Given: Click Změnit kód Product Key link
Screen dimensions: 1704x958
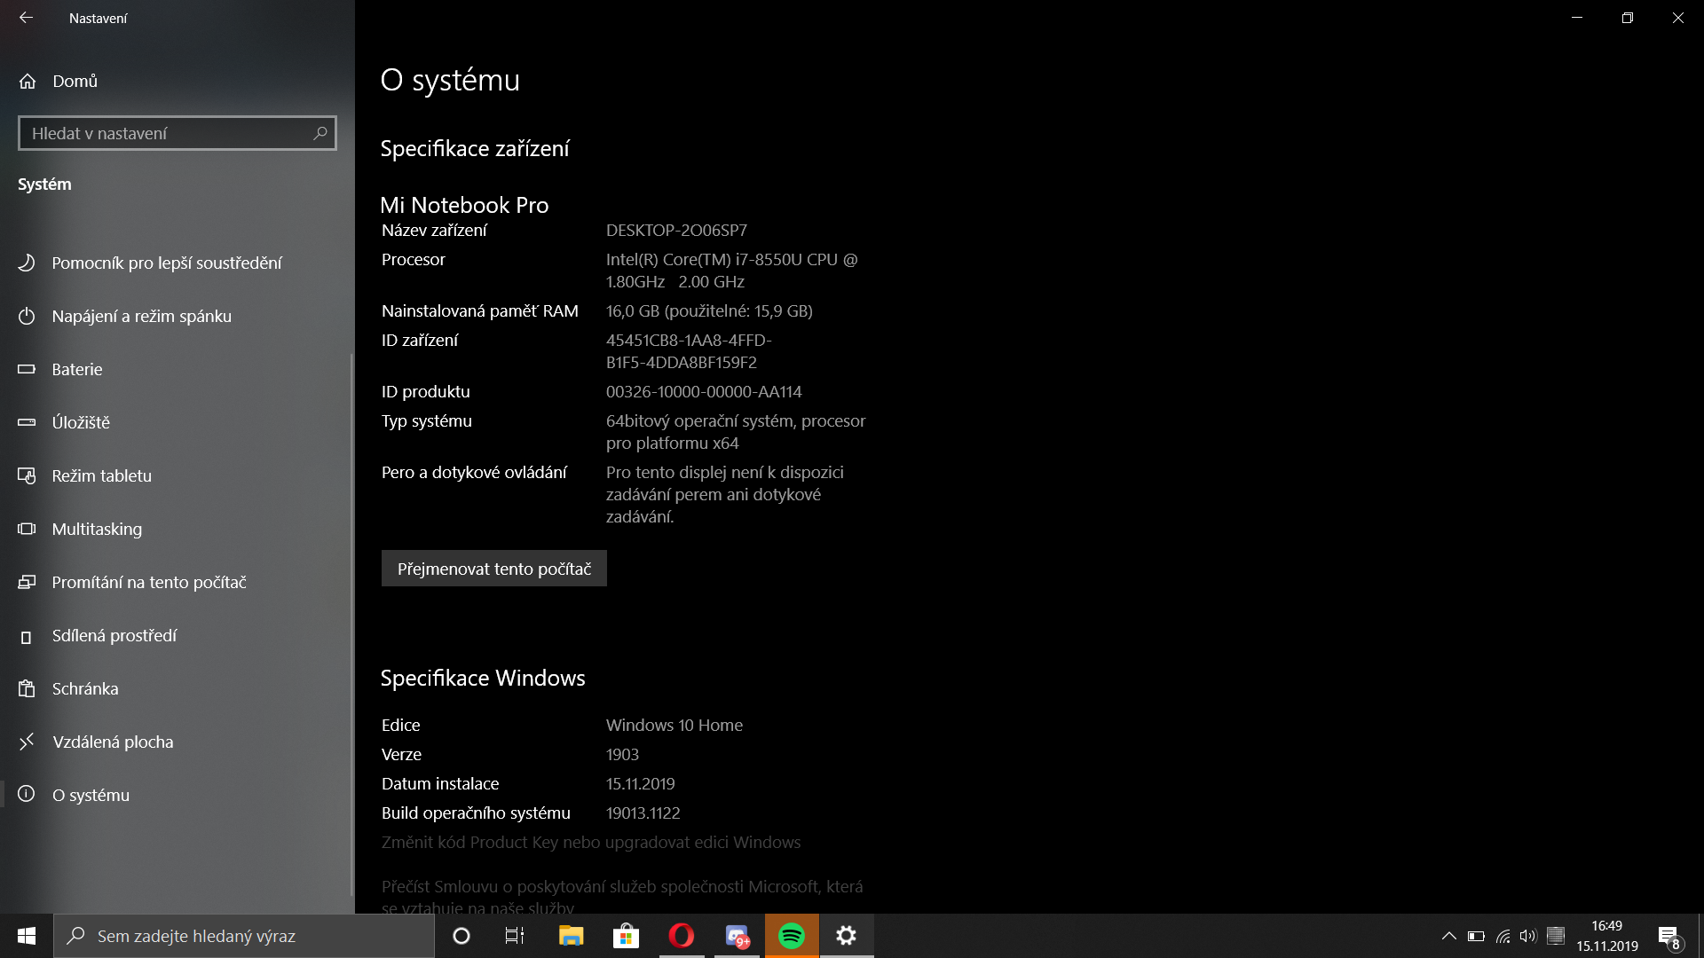Looking at the screenshot, I should 590,842.
